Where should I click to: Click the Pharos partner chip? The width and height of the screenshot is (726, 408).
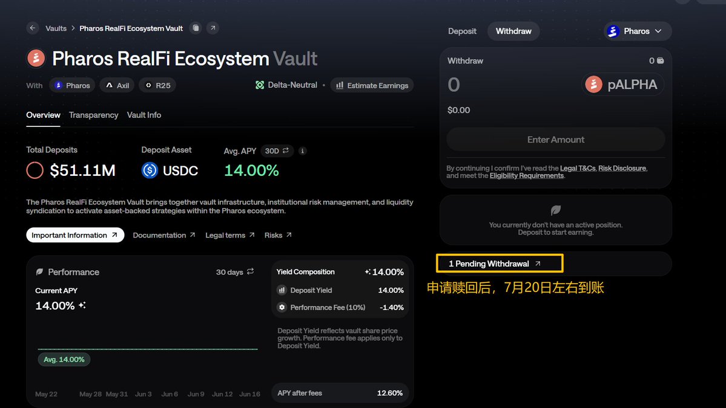click(x=72, y=85)
